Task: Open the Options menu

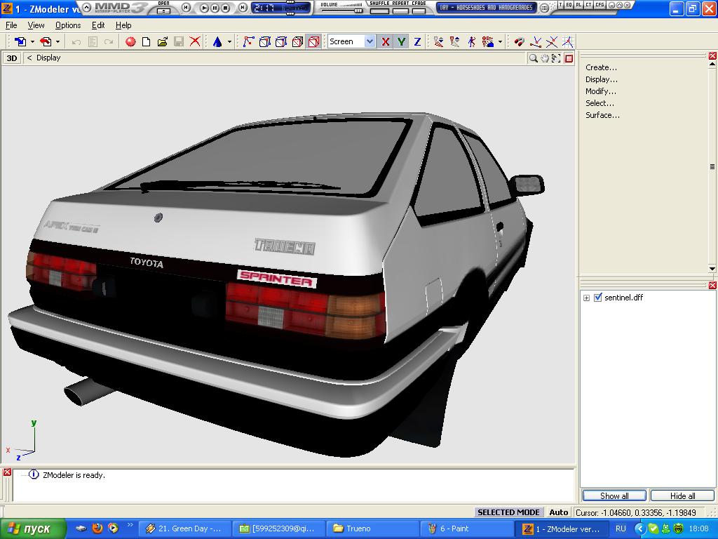Action: pos(68,25)
